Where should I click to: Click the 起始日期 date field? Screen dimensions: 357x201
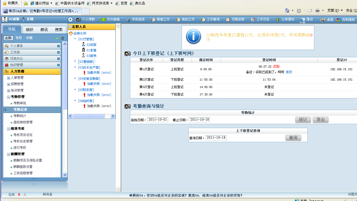pyautogui.click(x=158, y=120)
